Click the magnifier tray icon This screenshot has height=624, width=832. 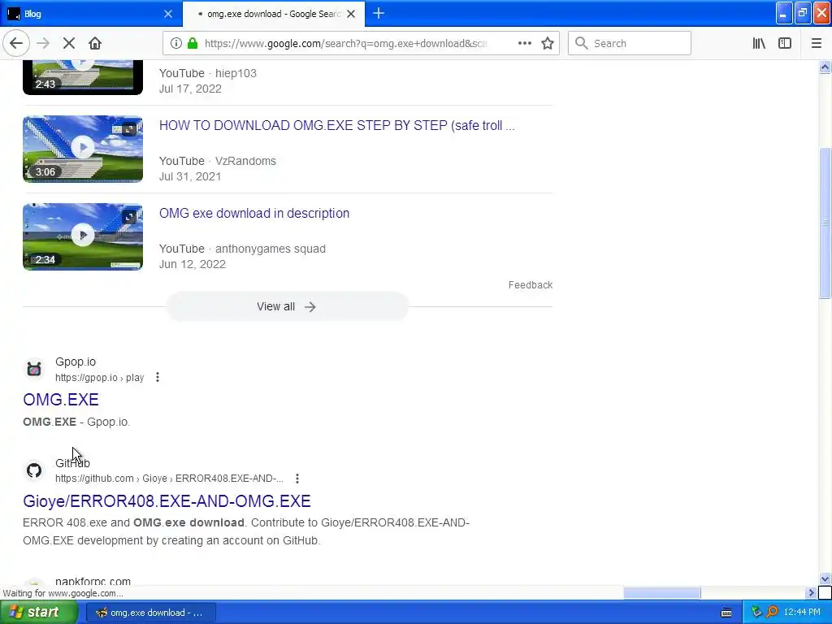coord(773,613)
